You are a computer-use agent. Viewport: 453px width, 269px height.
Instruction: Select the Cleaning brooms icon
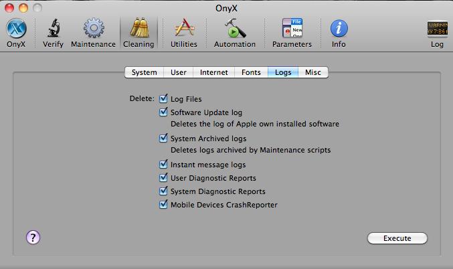coord(140,28)
